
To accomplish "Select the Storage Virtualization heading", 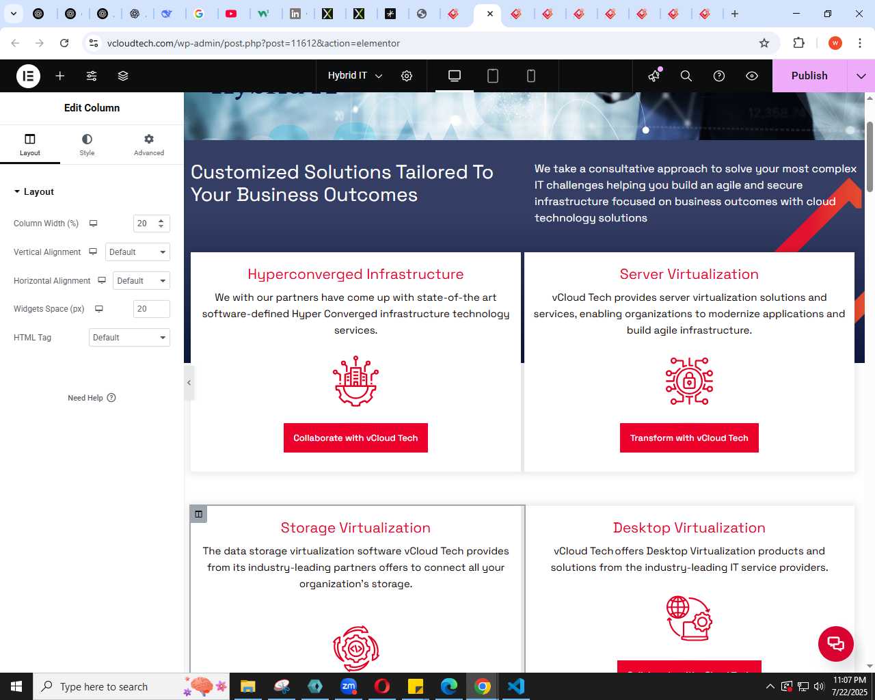I will click(355, 528).
